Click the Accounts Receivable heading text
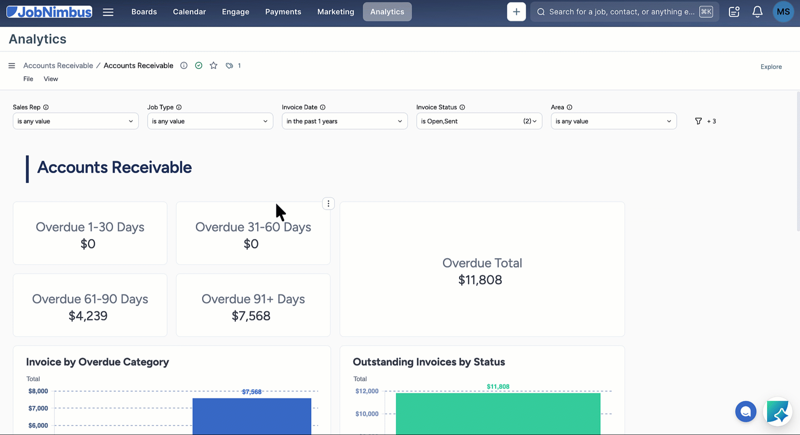This screenshot has height=435, width=800. [115, 167]
